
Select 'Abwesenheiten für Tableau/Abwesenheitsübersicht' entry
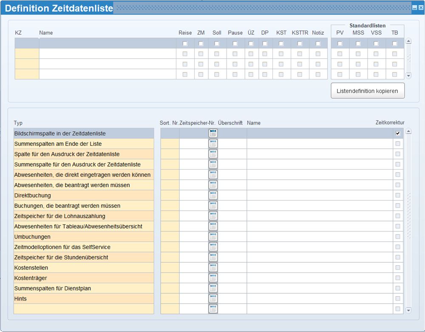click(x=84, y=226)
